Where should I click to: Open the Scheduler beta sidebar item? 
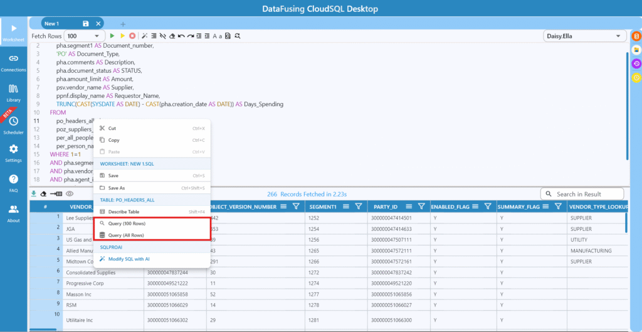pos(14,125)
